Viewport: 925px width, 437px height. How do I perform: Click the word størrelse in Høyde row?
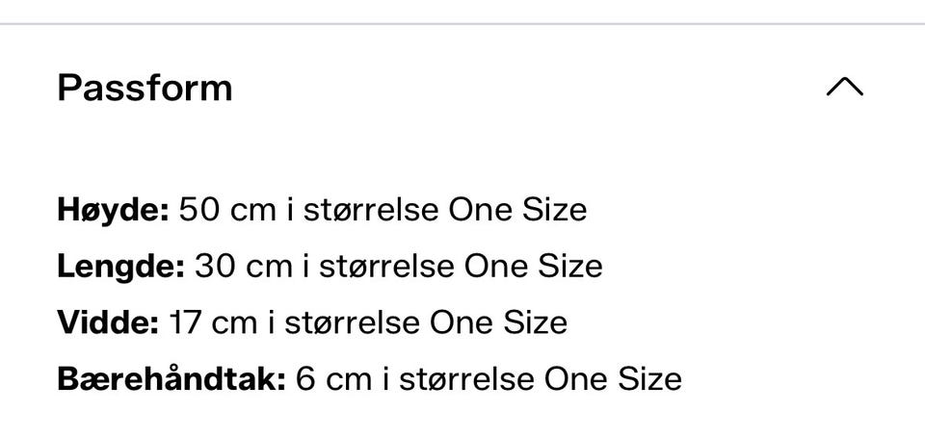pos(371,210)
